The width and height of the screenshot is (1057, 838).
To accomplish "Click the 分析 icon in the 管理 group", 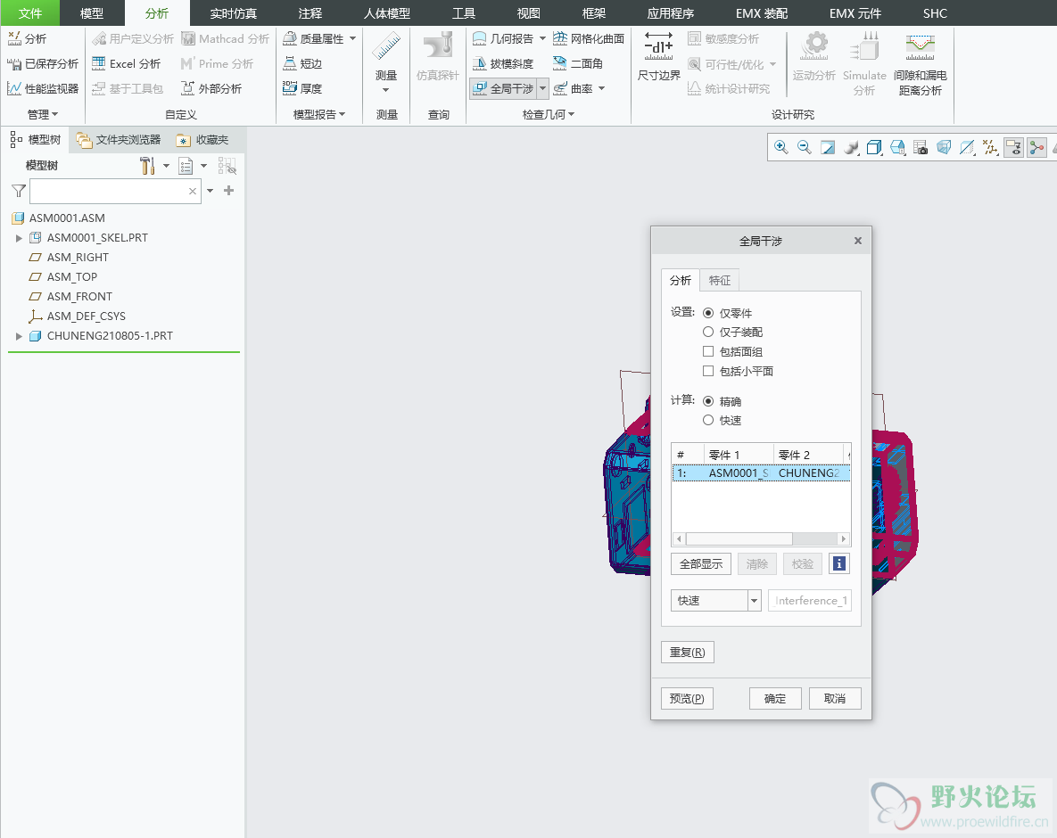I will tap(14, 39).
